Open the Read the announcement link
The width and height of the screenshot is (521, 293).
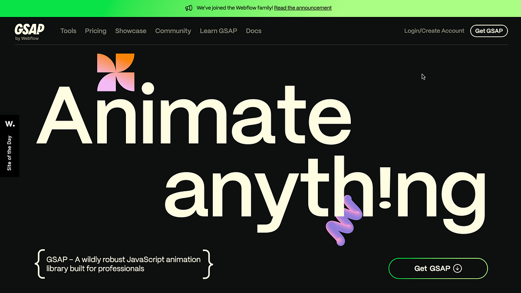coord(302,8)
